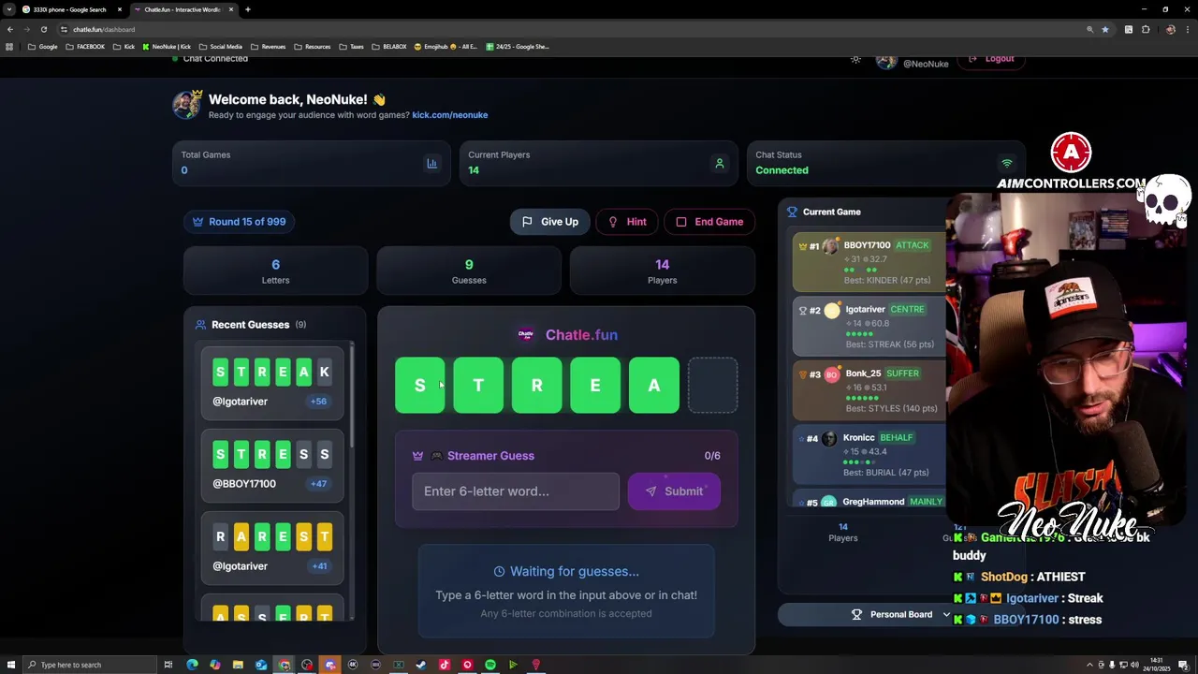Click the Round 15 of 999 badge
The width and height of the screenshot is (1198, 674).
239,222
